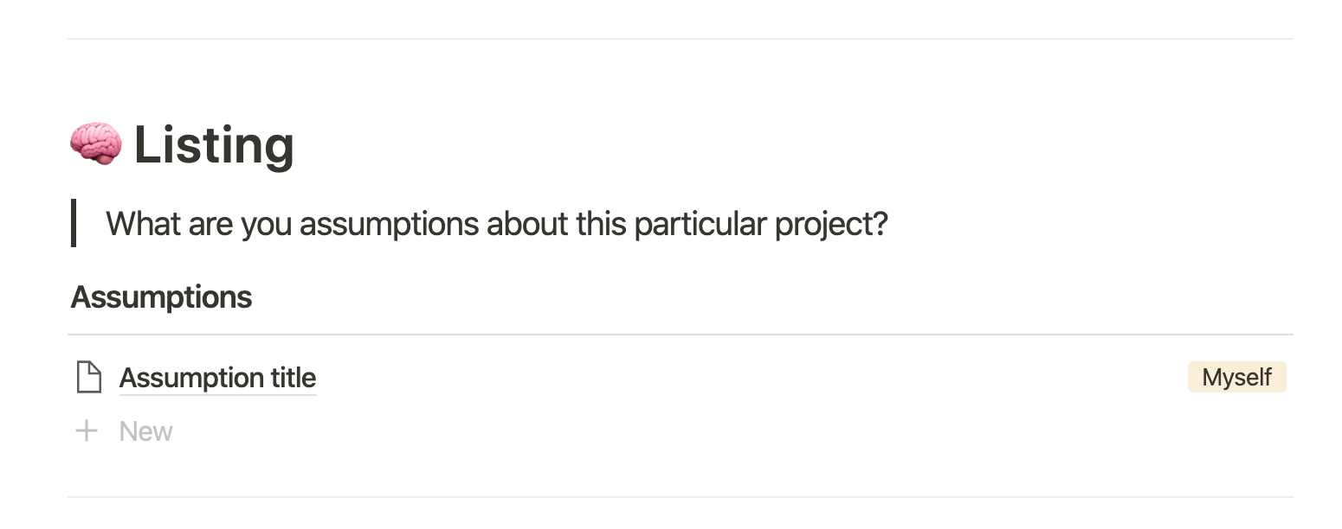
Task: Click the divider line above Listing heading
Action: tap(680, 39)
